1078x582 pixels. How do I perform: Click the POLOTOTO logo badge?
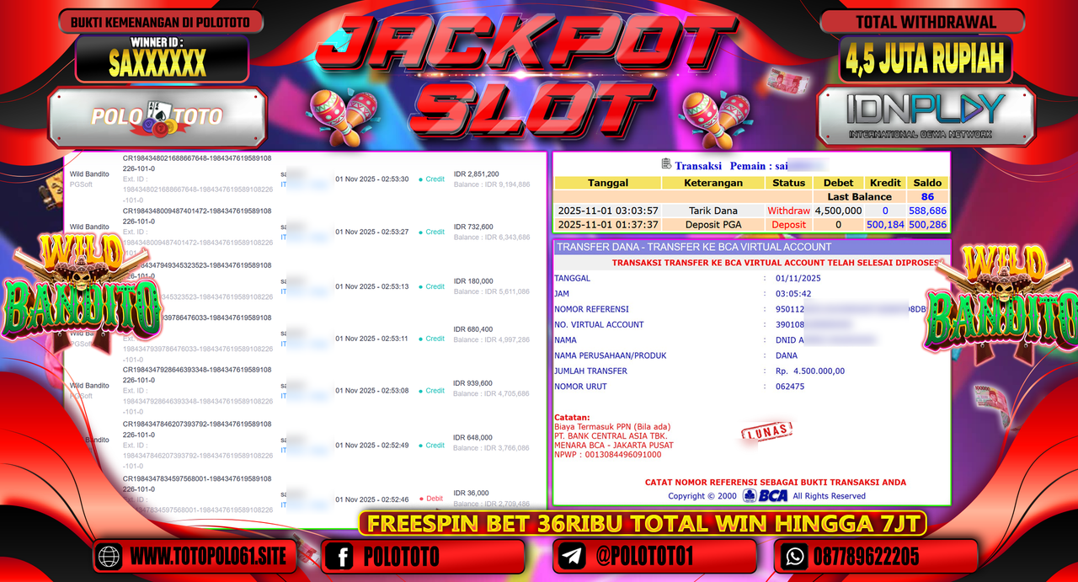point(157,117)
